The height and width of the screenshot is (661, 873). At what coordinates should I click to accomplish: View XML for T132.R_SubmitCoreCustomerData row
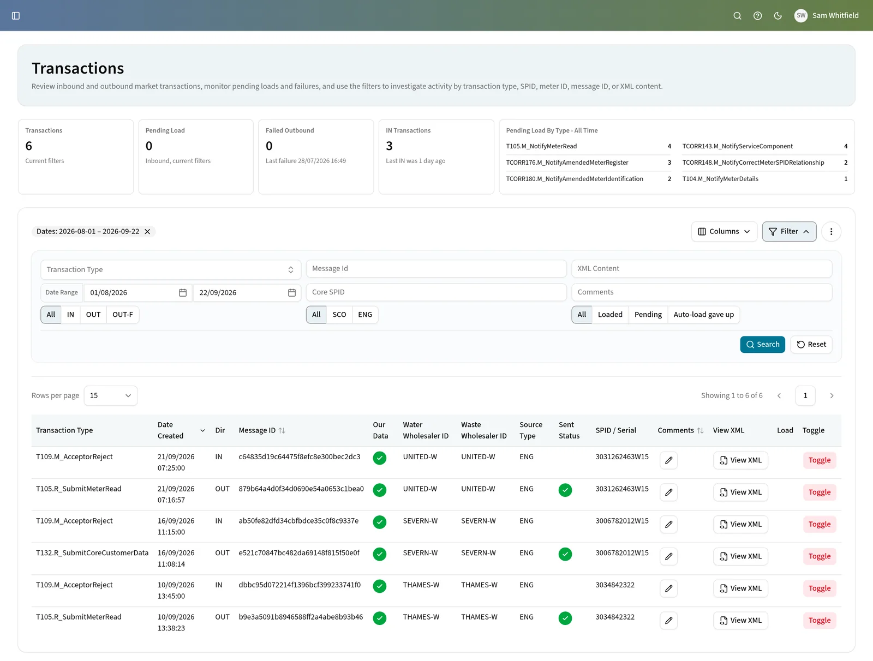tap(740, 557)
